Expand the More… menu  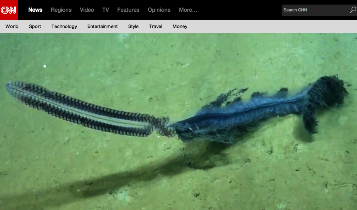(x=188, y=10)
